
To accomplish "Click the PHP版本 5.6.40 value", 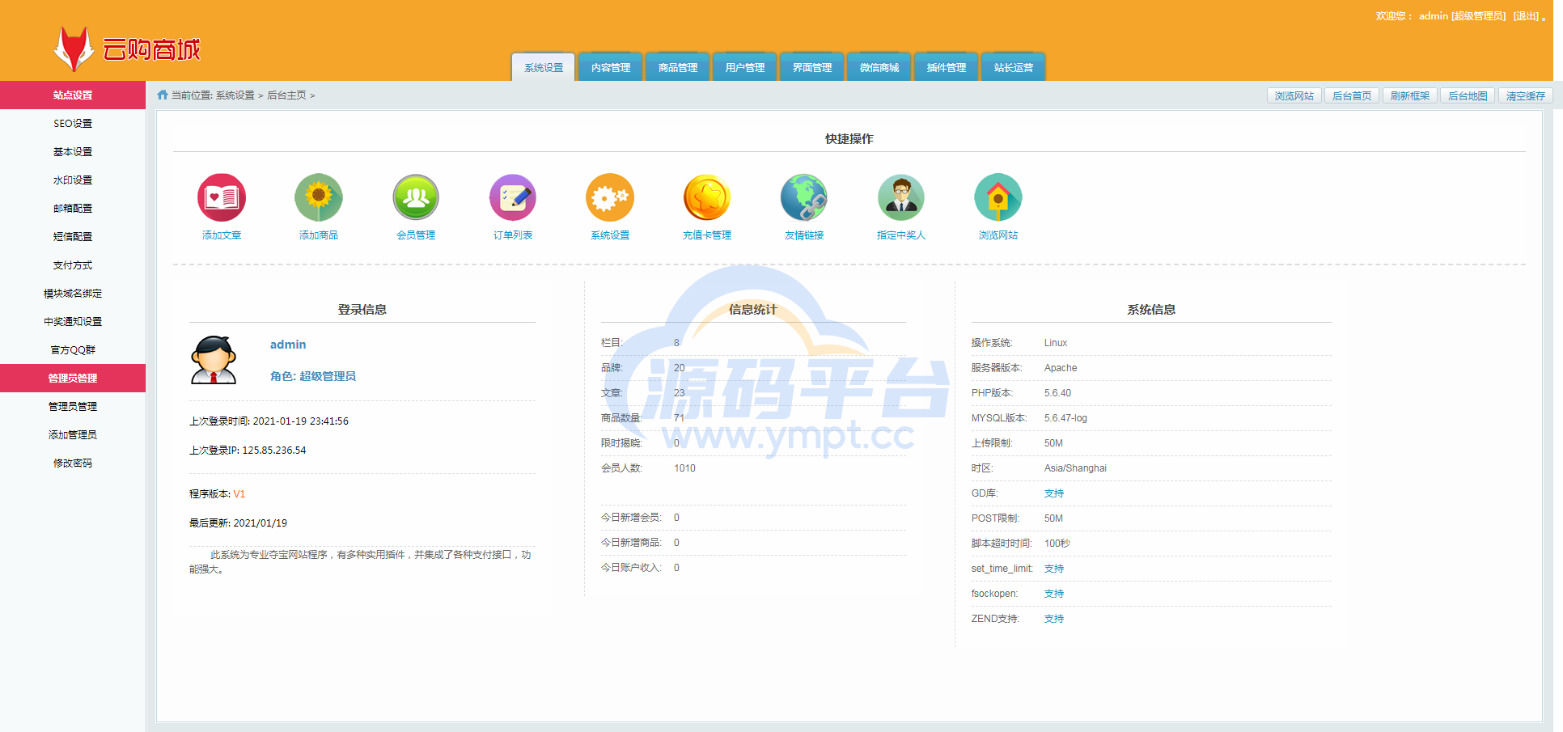I will point(1057,392).
